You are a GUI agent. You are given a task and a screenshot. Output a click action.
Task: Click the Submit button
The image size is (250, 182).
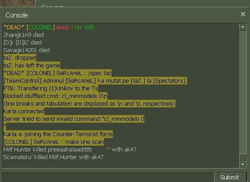[x=232, y=177]
